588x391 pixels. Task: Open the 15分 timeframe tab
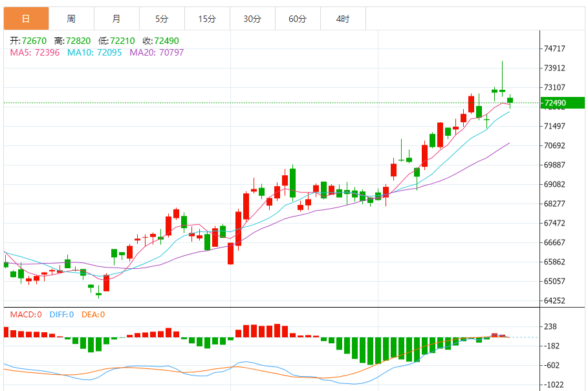click(208, 18)
